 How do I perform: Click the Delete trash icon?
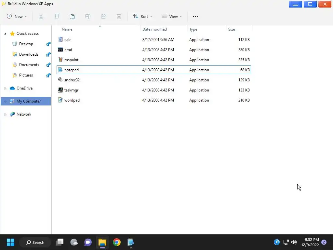pos(119,16)
